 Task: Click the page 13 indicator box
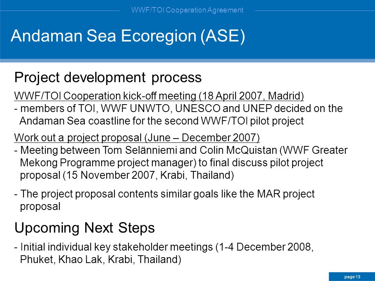pyautogui.click(x=352, y=277)
